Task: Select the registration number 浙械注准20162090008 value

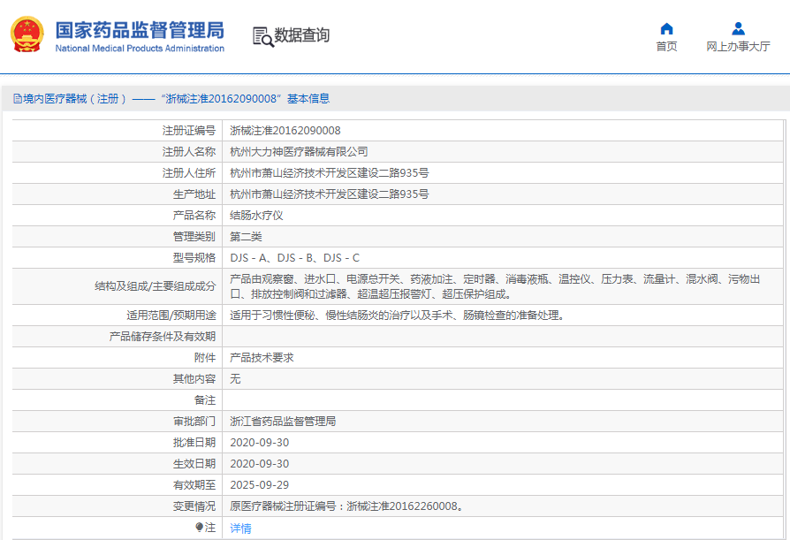Action: coord(285,131)
